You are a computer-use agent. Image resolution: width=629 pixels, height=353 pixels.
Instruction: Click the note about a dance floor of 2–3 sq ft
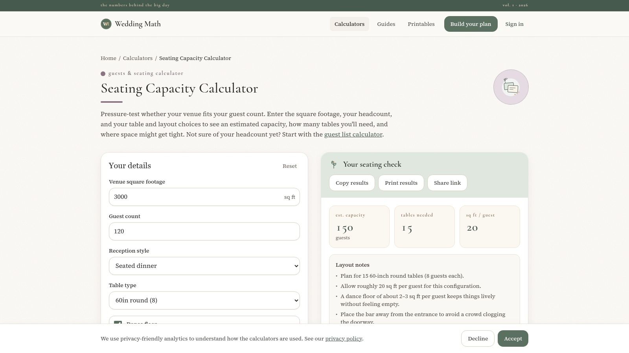(x=418, y=300)
